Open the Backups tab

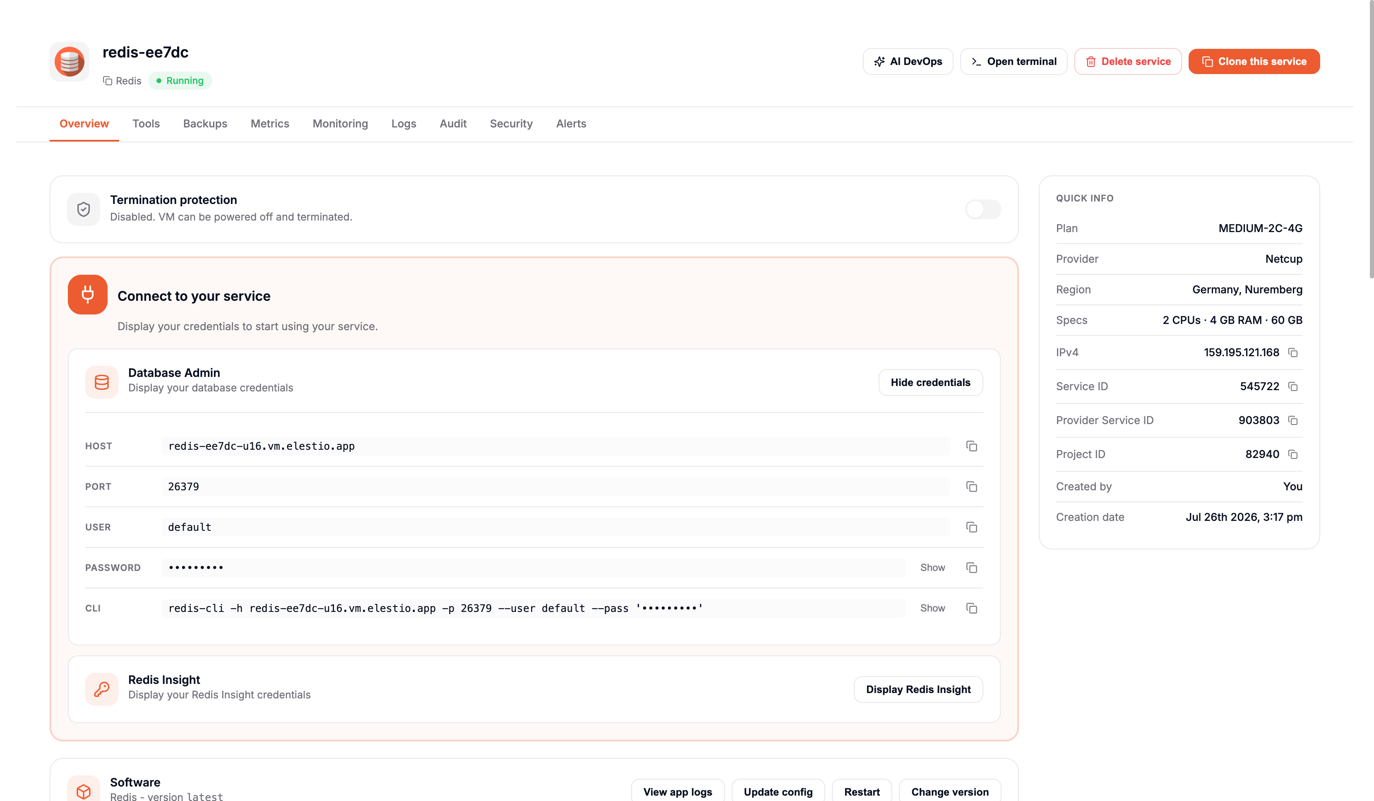[x=205, y=124]
